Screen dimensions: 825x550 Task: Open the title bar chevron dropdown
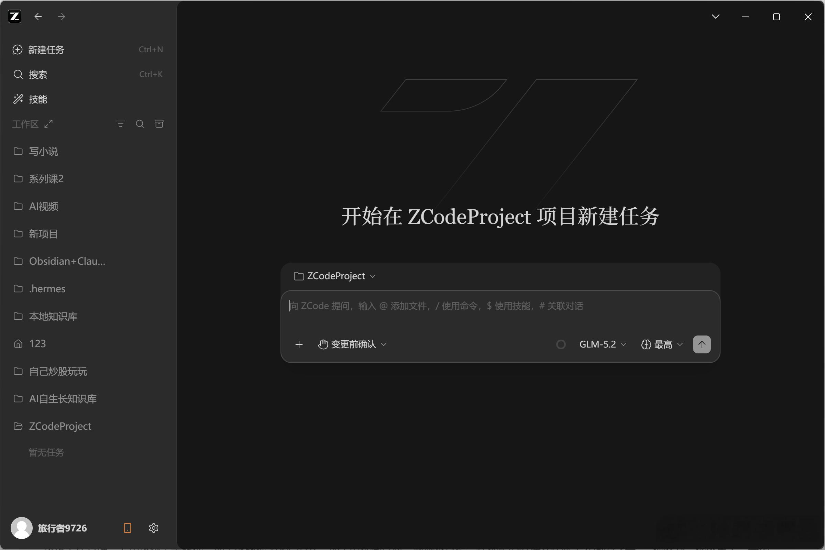click(x=716, y=16)
